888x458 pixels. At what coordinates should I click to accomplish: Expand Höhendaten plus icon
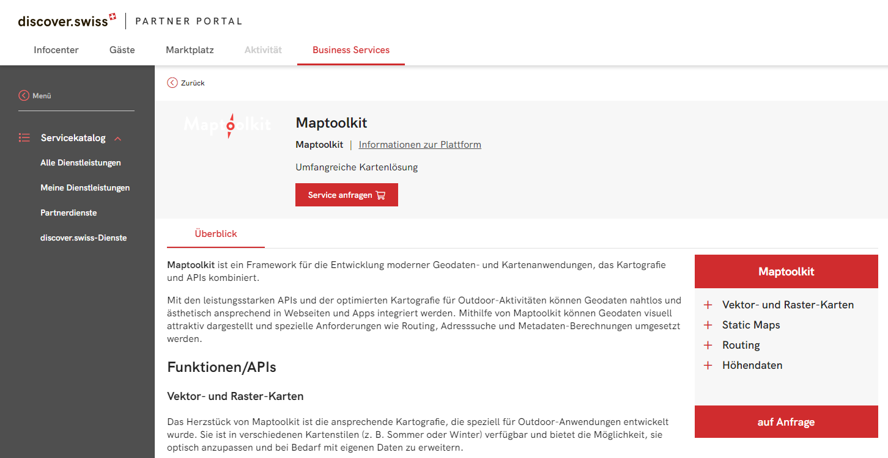point(708,365)
